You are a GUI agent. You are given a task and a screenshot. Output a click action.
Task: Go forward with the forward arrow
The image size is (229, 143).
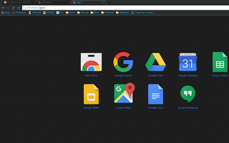[x=8, y=8]
